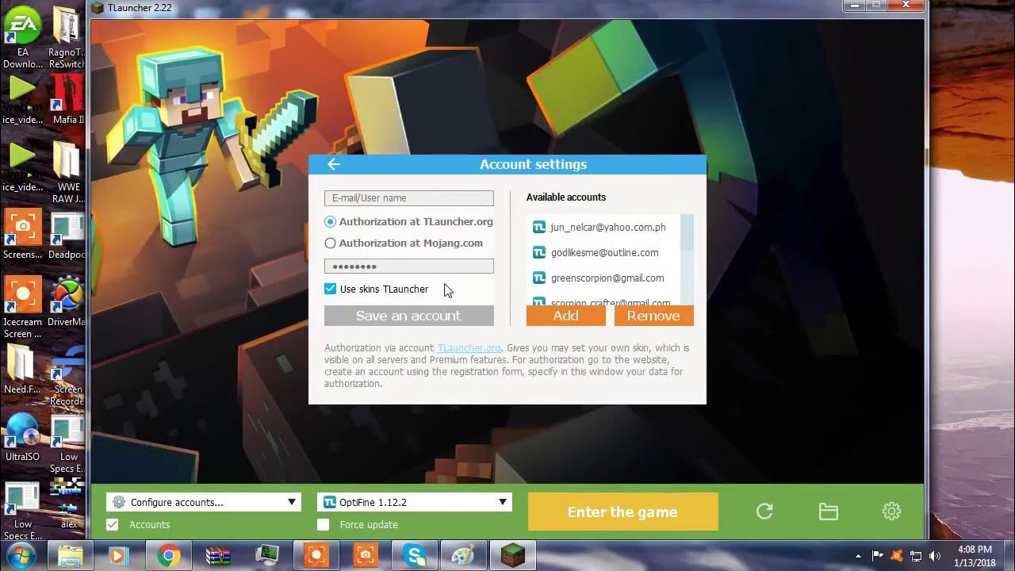Click the refresh icon in TLauncher's bottom bar
Image resolution: width=1015 pixels, height=571 pixels.
click(x=764, y=512)
